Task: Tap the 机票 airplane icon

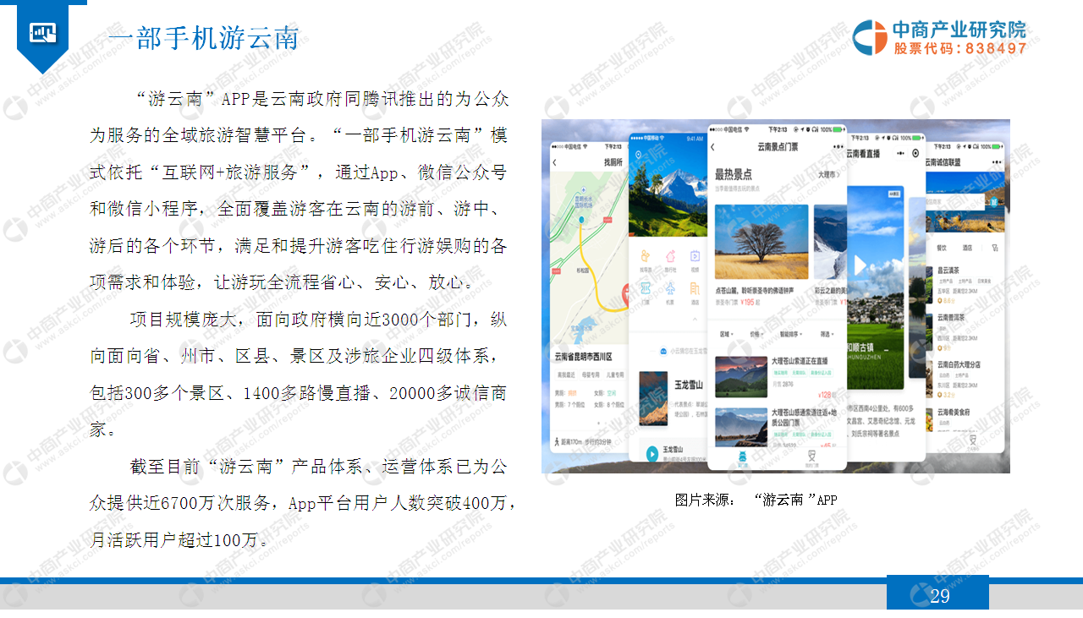Action: [x=670, y=288]
